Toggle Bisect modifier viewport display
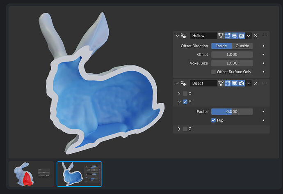Image resolution: width=283 pixels, height=194 pixels. click(235, 83)
